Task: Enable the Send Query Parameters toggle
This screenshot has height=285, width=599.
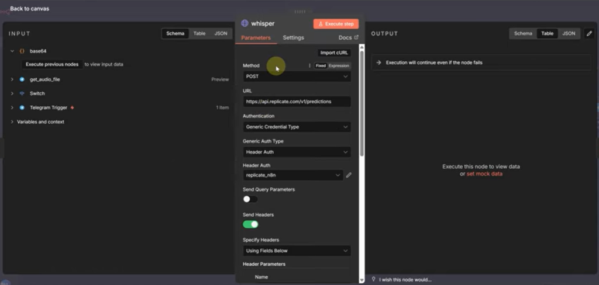Action: tap(250, 199)
